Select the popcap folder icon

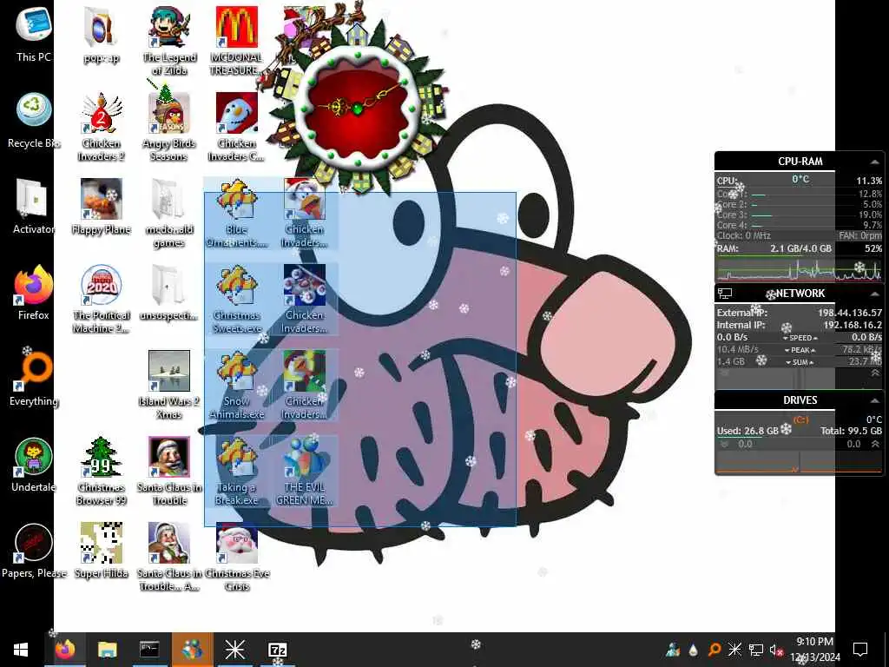pyautogui.click(x=101, y=34)
